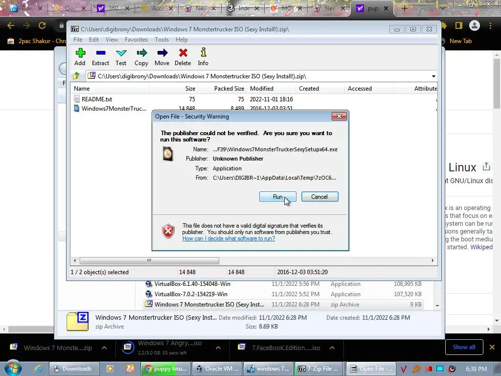The width and height of the screenshot is (501, 376).
Task: Close the Open File Security Warning dialog
Action: tap(340, 117)
